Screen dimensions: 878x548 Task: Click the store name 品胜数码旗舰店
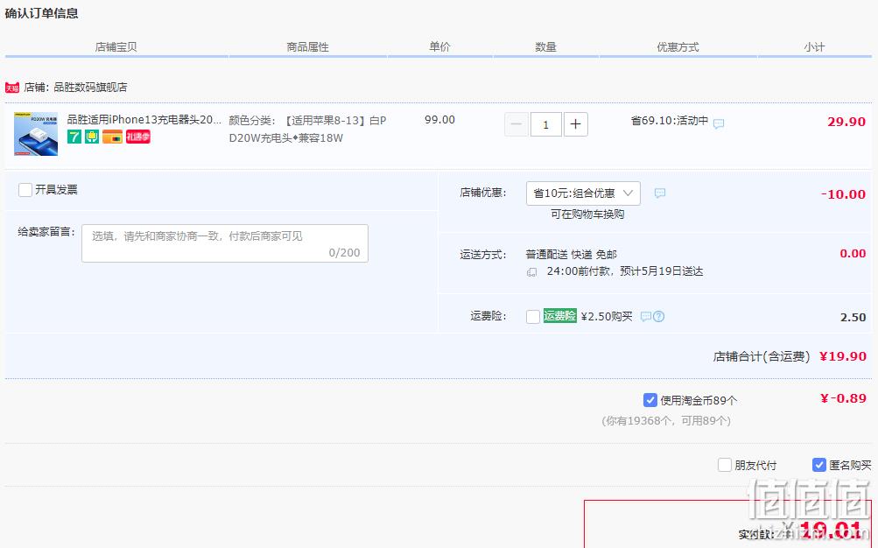[x=90, y=88]
